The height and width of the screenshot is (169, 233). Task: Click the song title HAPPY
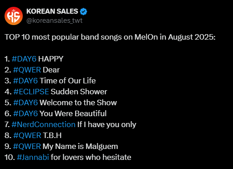[x=51, y=59]
